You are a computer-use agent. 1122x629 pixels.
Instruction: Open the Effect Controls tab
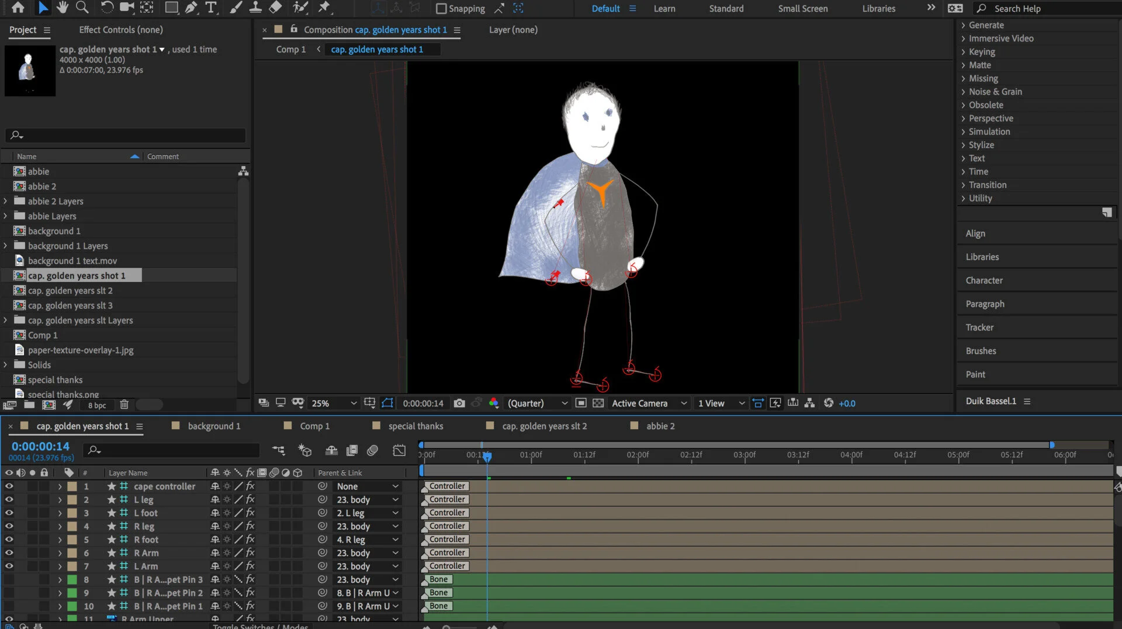click(x=121, y=30)
